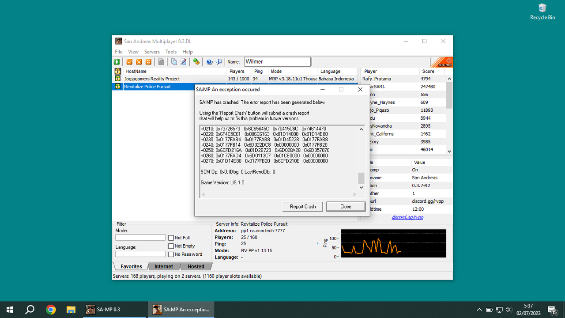Click crash report horizontal scroll right arrow
The width and height of the screenshot is (565, 318).
pos(354,194)
